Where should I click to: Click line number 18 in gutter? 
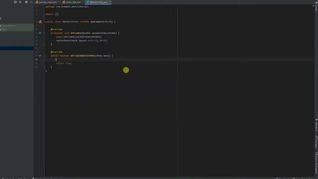(x=36, y=60)
